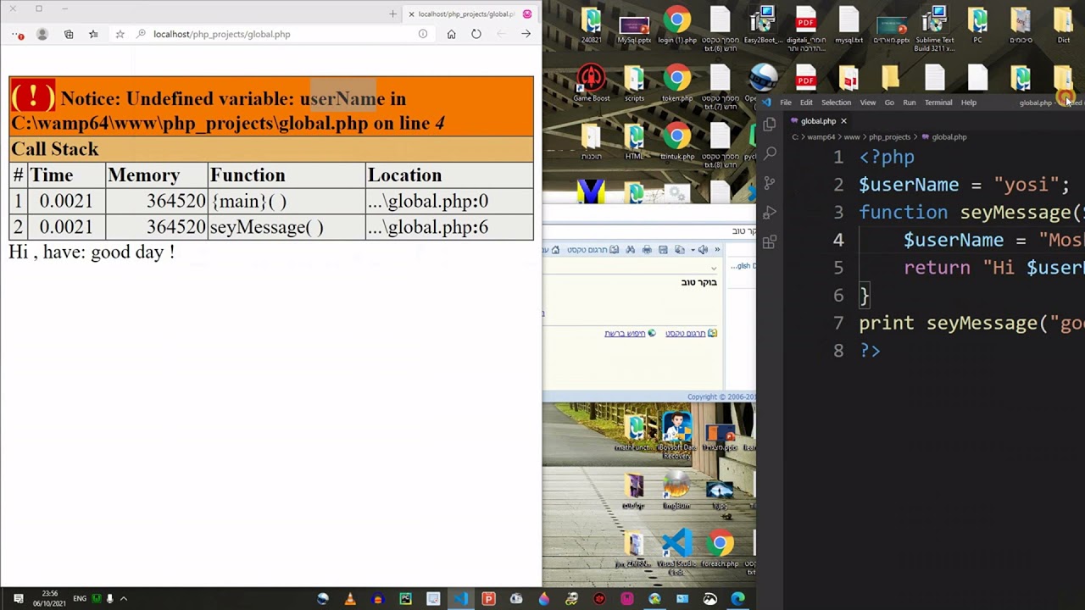Open the Help menu in VS Code

tap(969, 103)
